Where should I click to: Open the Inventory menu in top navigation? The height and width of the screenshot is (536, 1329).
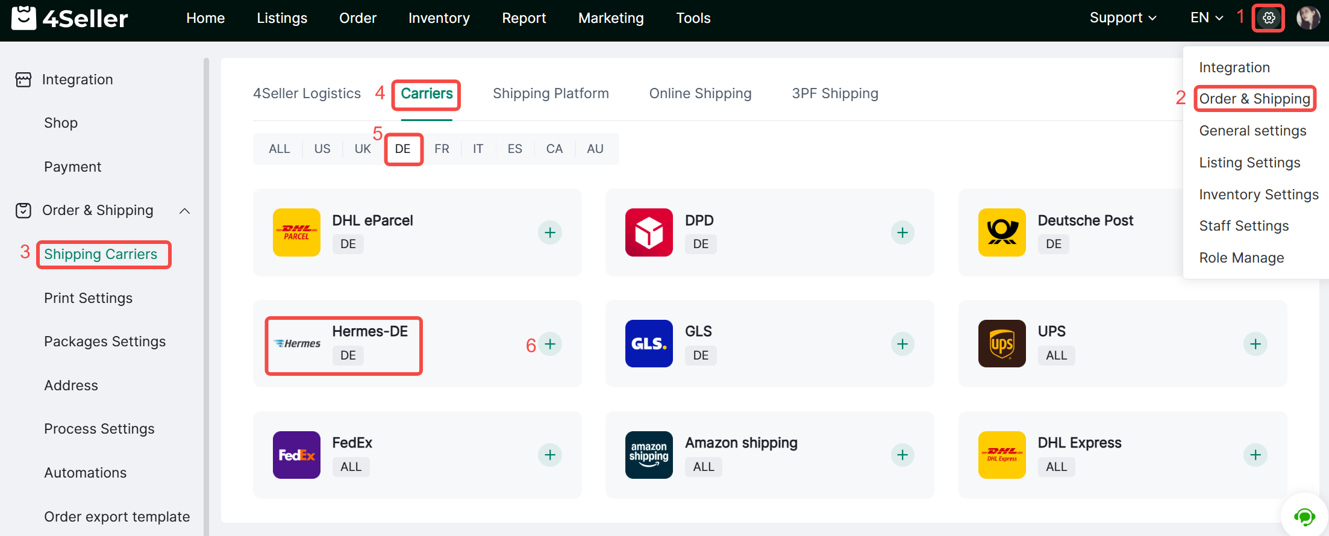[x=439, y=18]
